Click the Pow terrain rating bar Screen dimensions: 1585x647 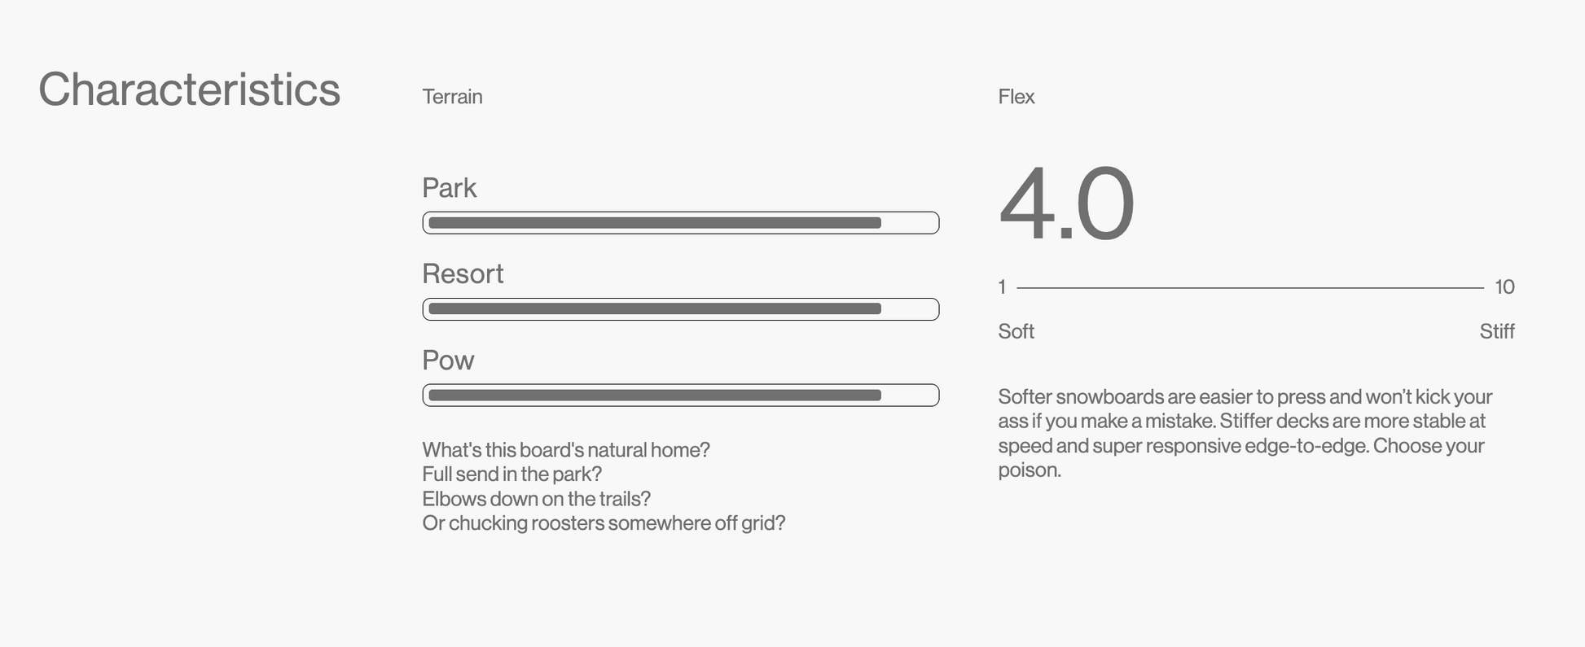tap(680, 396)
